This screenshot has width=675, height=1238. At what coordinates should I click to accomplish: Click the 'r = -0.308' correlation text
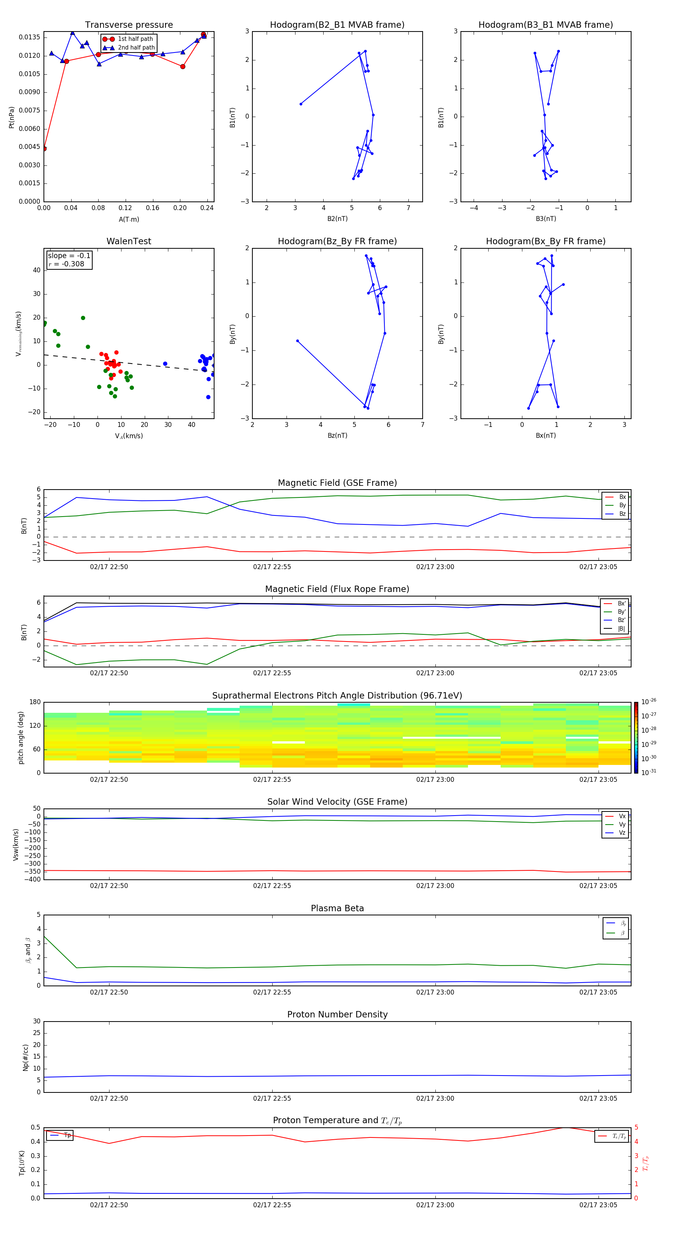(x=66, y=264)
